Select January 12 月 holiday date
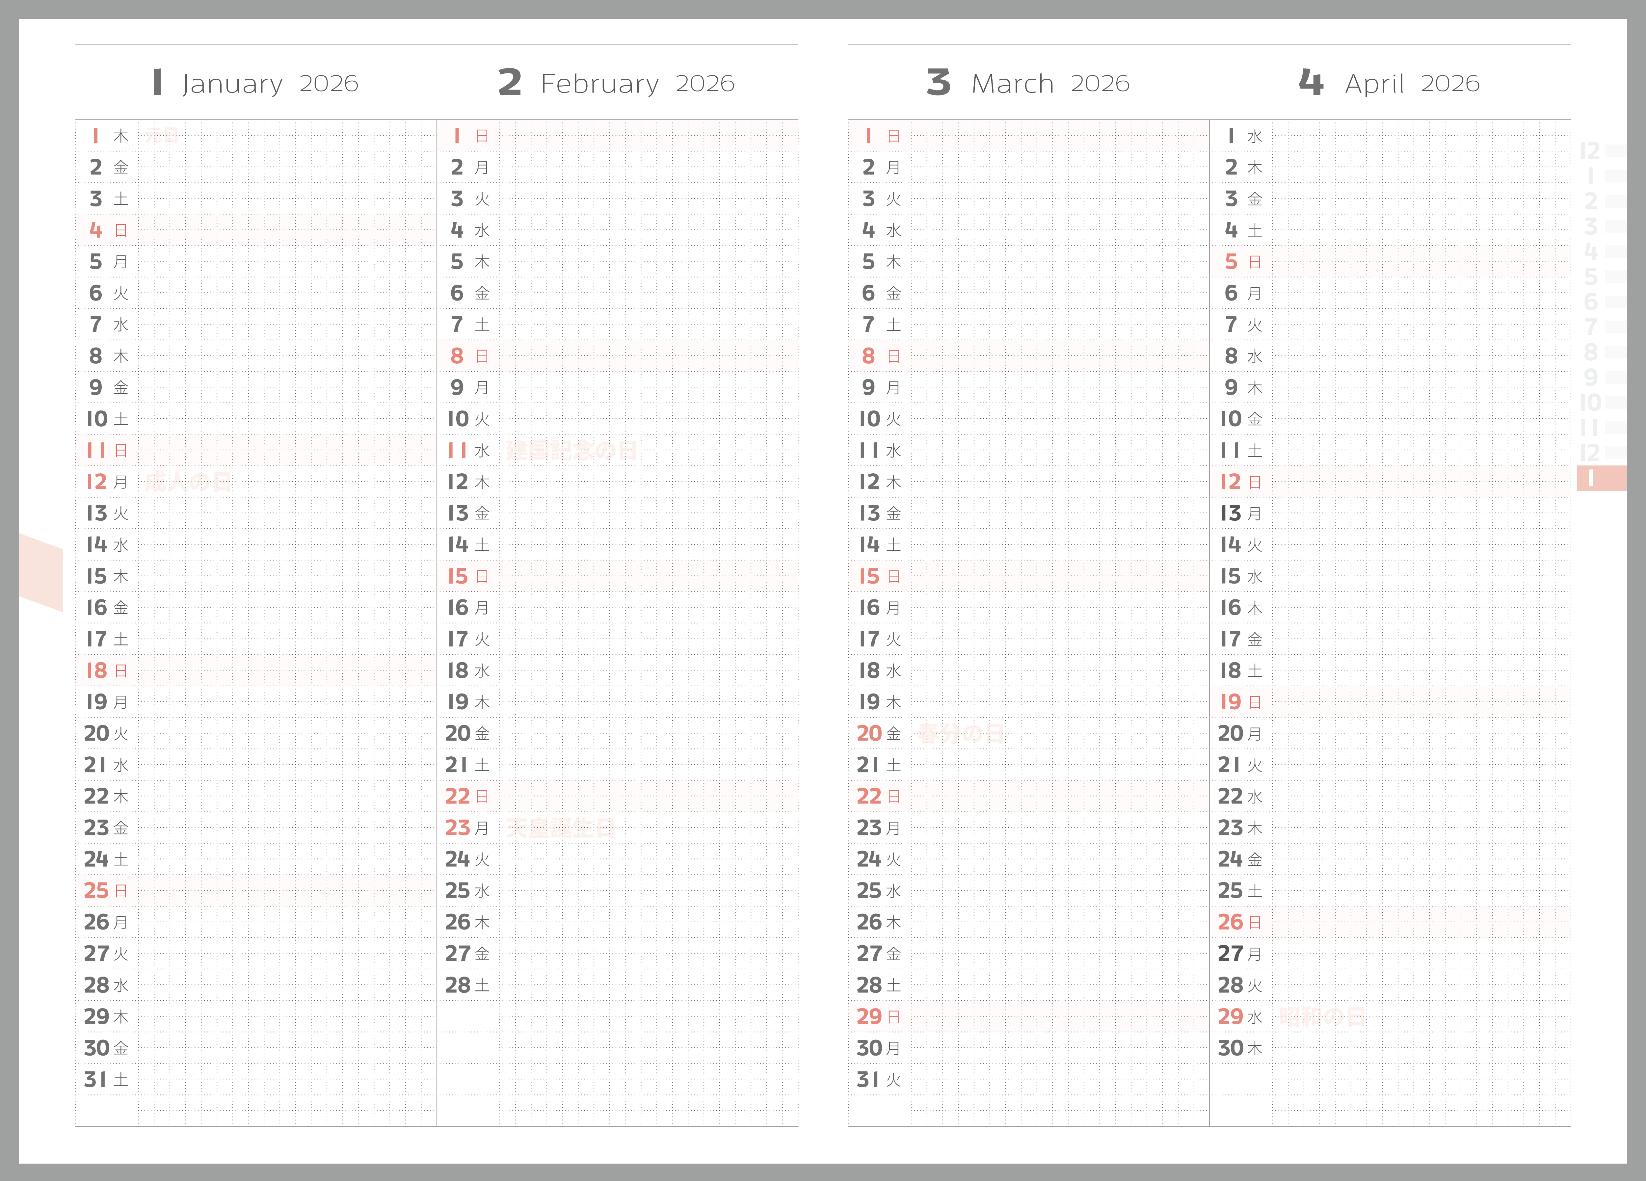The width and height of the screenshot is (1646, 1181). [107, 482]
